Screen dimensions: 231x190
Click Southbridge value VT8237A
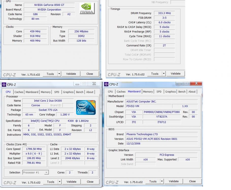162,117
